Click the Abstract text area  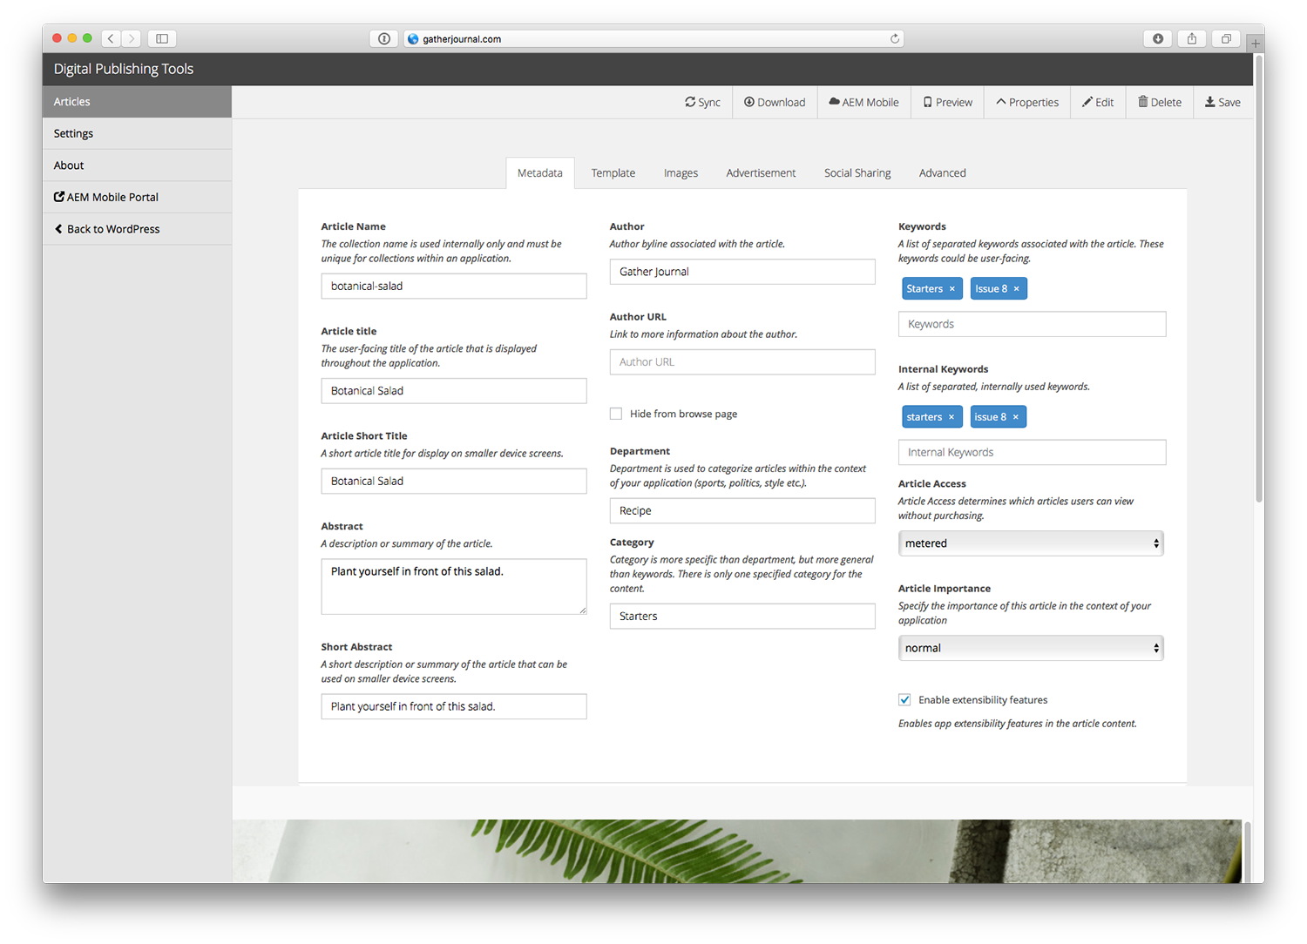[x=454, y=586]
